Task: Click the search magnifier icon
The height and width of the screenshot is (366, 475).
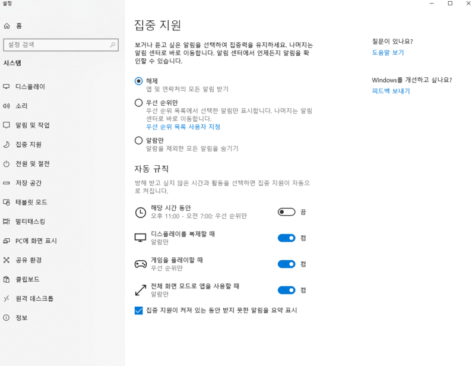Action: 112,45
